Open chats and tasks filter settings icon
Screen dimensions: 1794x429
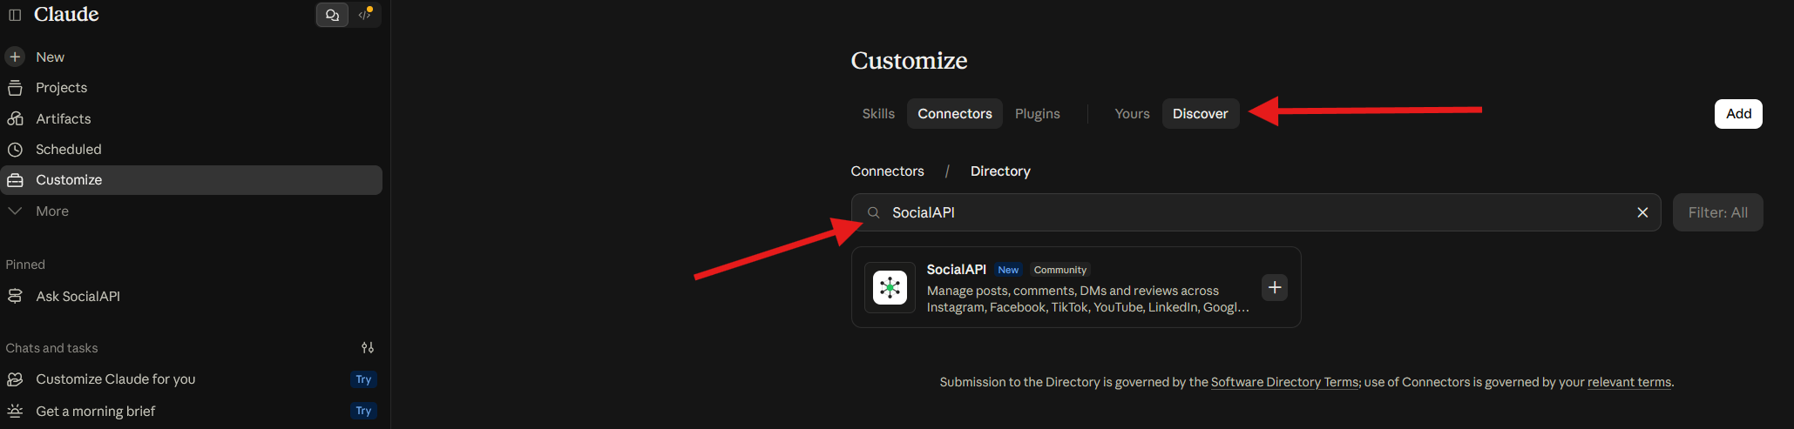point(368,347)
